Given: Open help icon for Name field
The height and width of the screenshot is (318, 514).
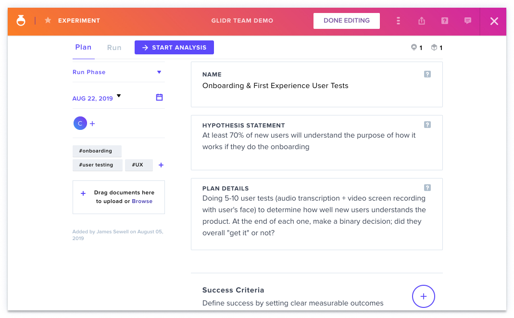Looking at the screenshot, I should click(427, 74).
